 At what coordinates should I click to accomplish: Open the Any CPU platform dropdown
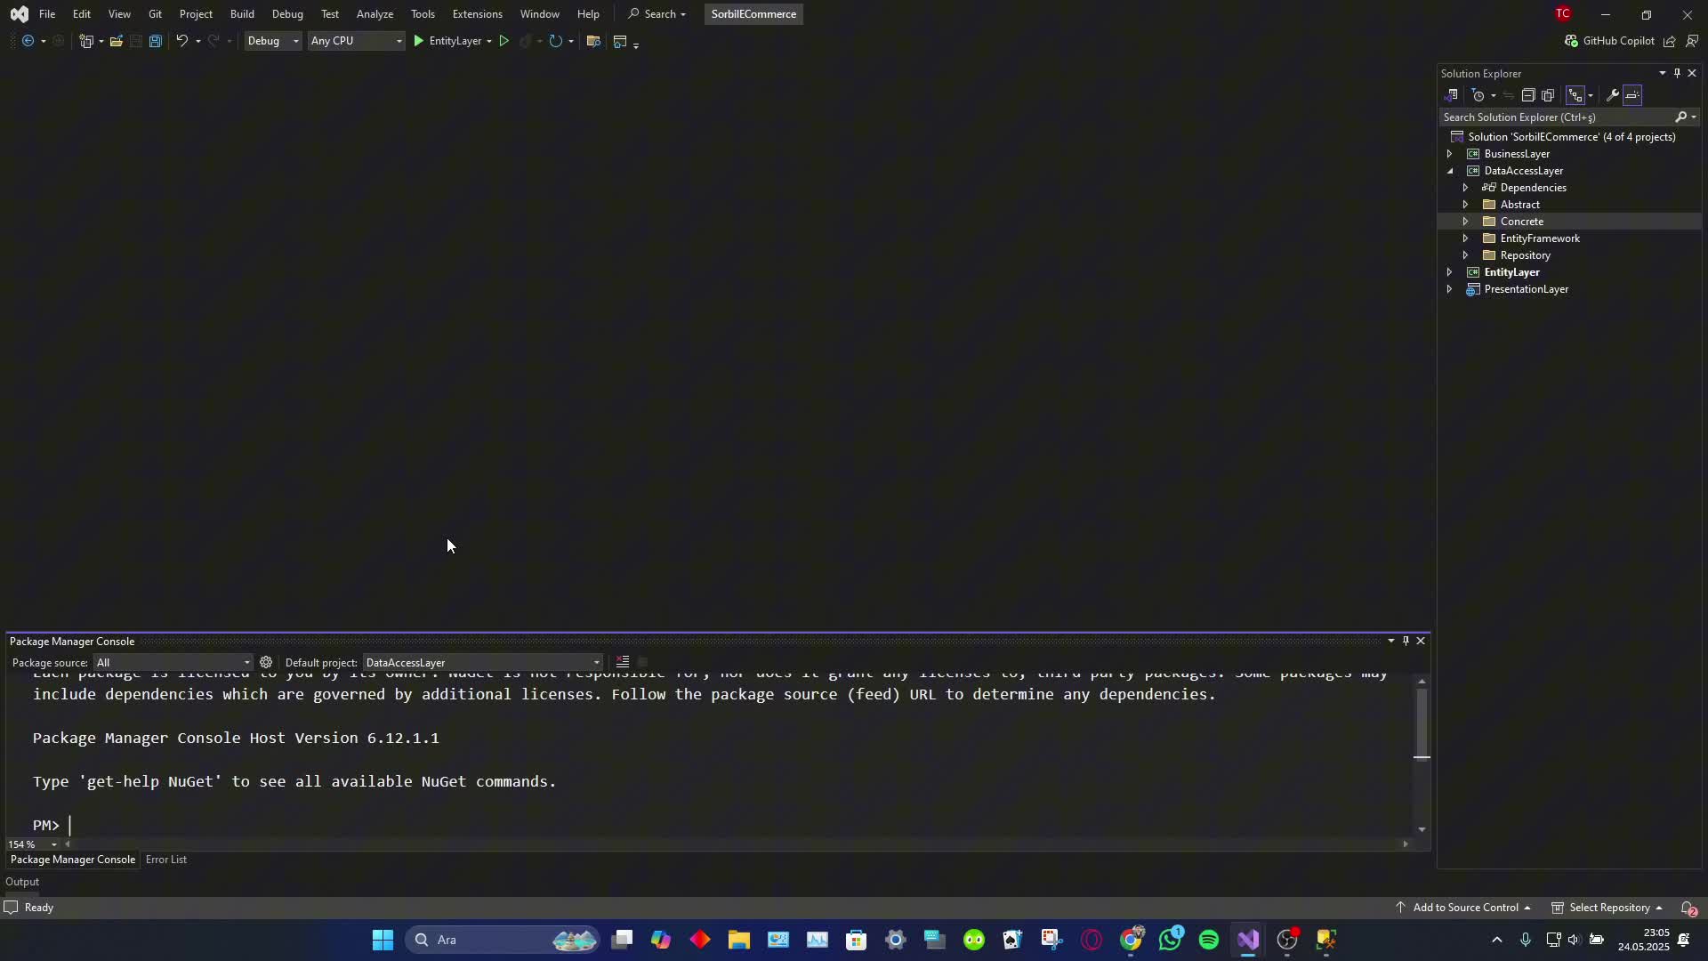[356, 41]
